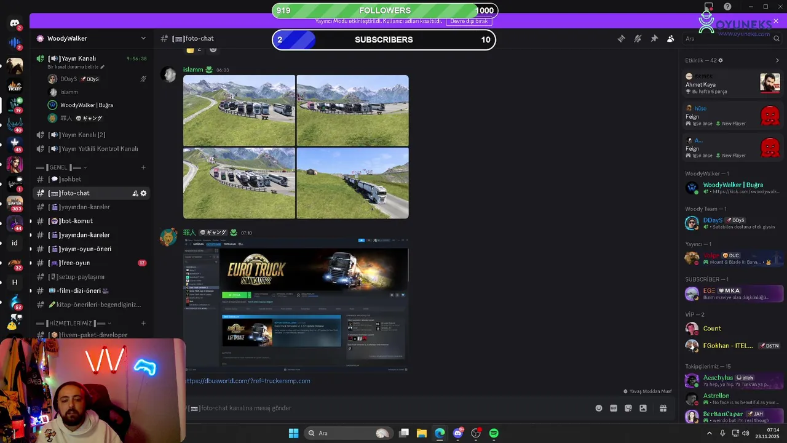Open top-right mountain photo from islamm
The image size is (787, 443).
(352, 110)
